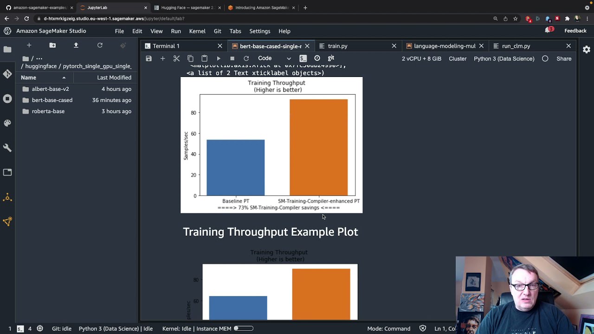
Task: Open the SageMaker Components and registries icon
Action: [7, 221]
